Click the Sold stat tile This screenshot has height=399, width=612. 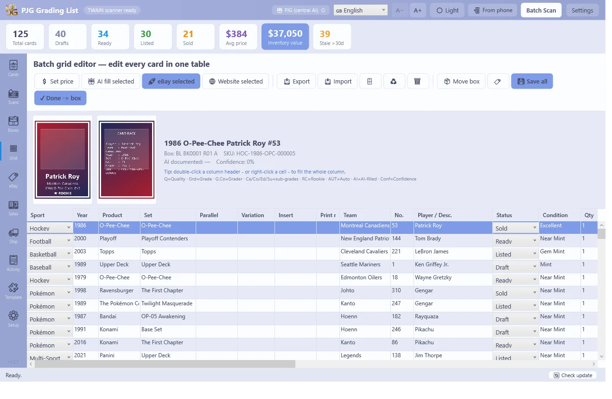[195, 37]
